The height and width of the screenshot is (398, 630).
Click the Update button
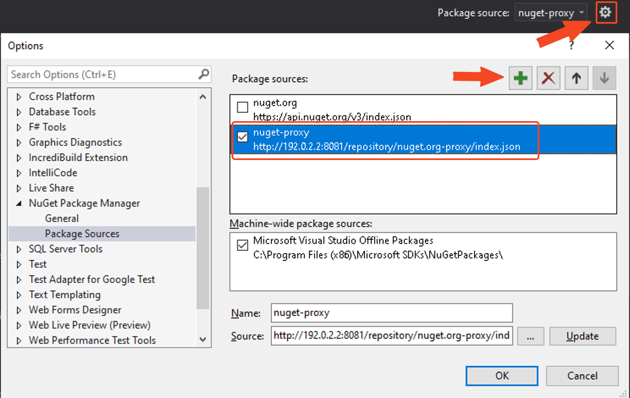point(583,336)
